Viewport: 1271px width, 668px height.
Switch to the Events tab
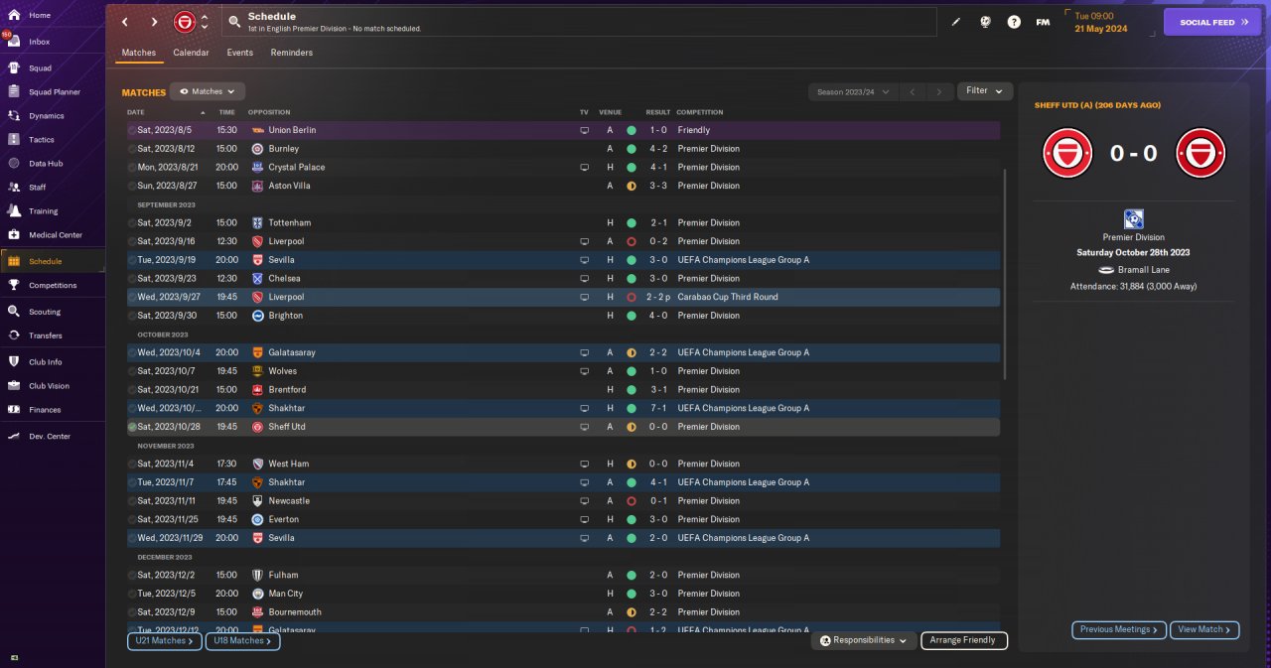(240, 53)
